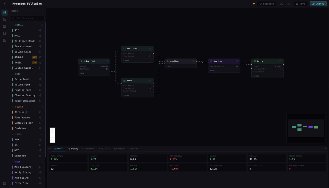Viewport: 329px width, 188px height.
Task: Collapse the sidebar using bottom-left toggle
Action: [x=4, y=183]
